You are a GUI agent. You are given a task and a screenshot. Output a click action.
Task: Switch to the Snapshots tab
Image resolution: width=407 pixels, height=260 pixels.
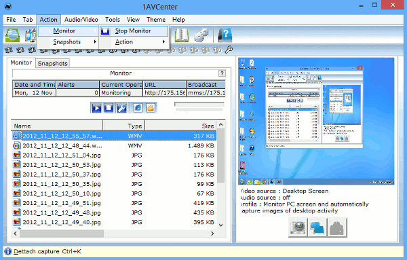click(52, 63)
